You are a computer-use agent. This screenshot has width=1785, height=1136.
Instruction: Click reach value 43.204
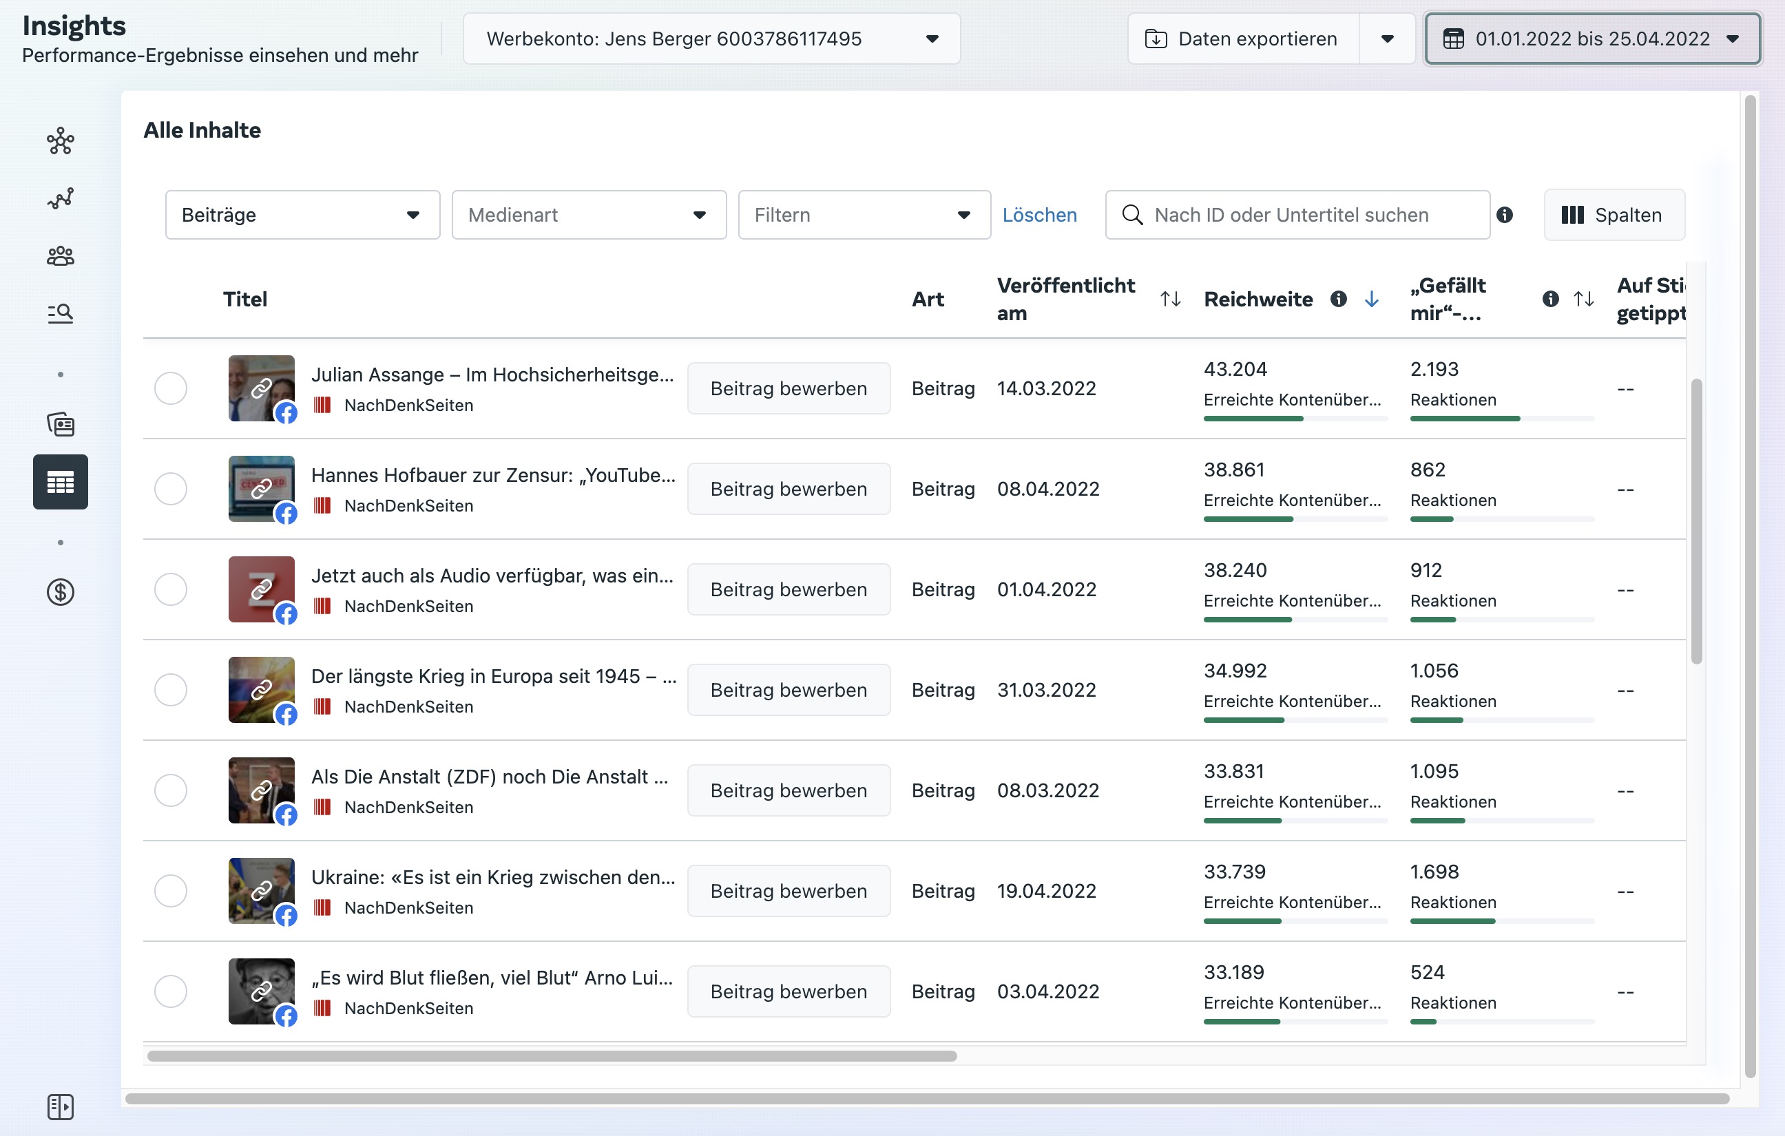tap(1235, 369)
